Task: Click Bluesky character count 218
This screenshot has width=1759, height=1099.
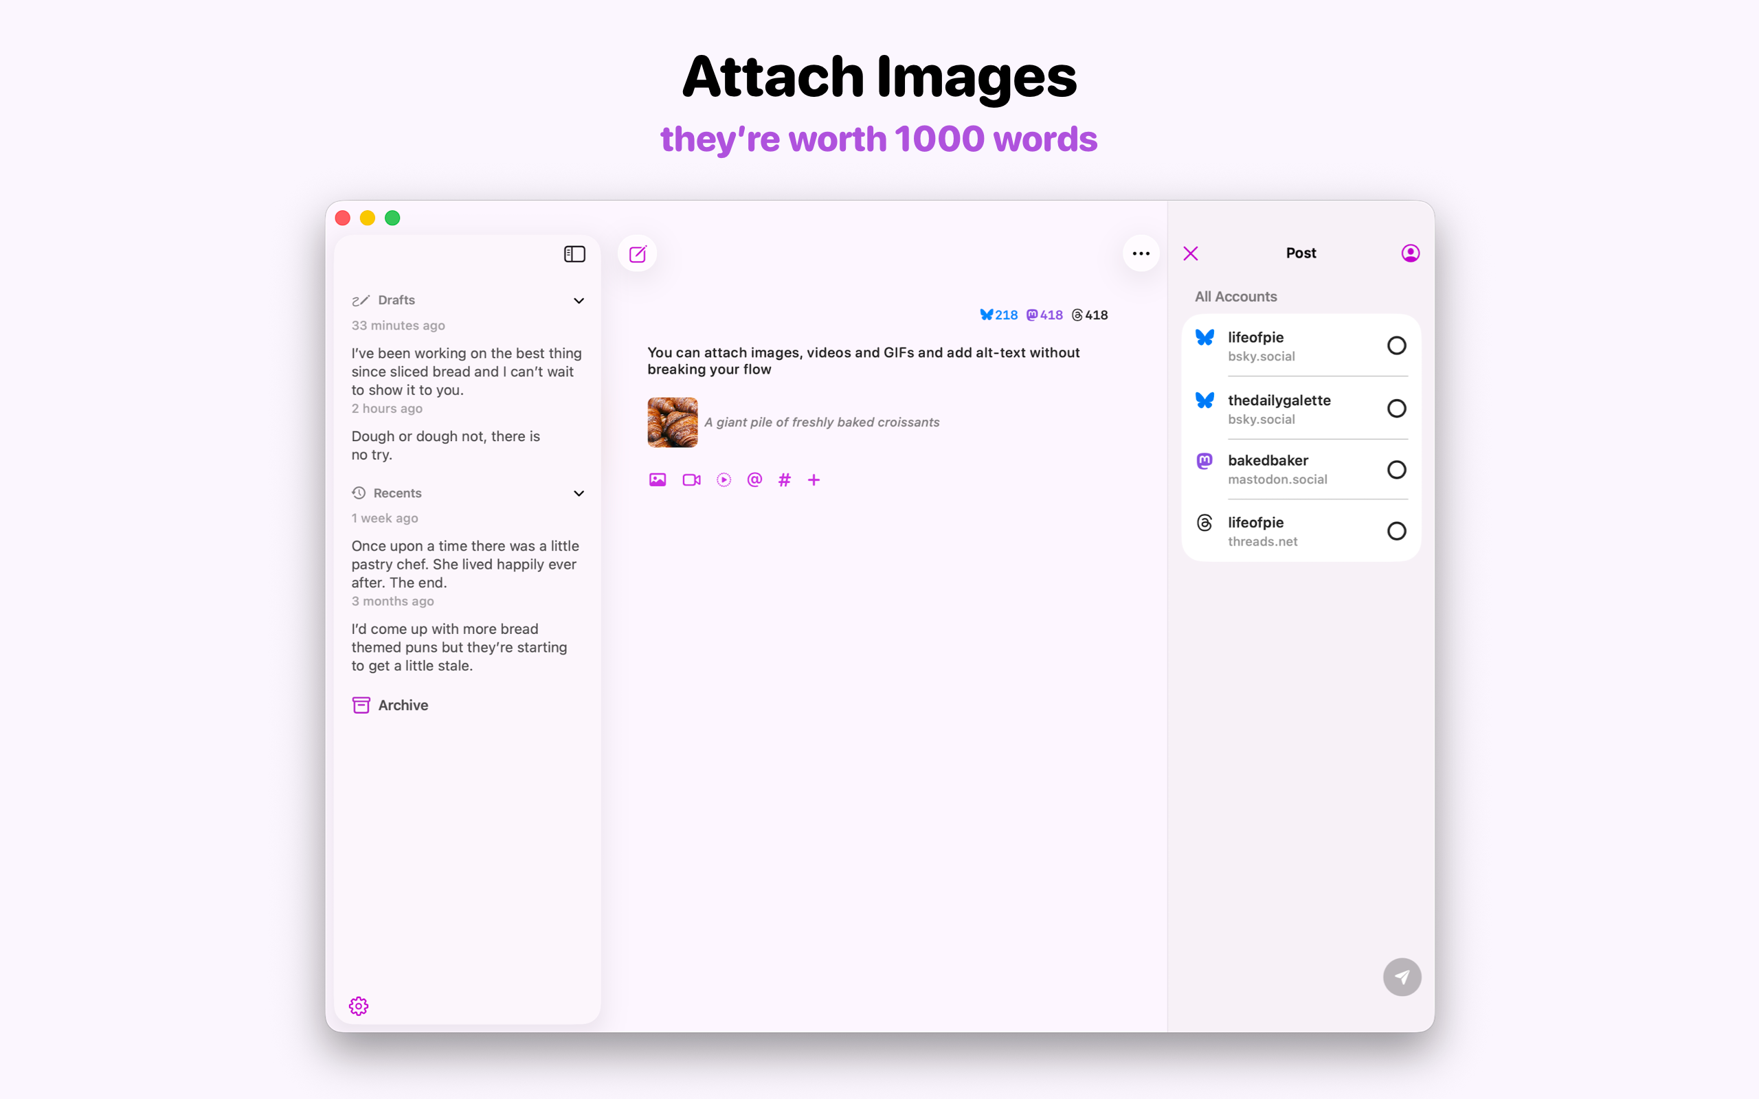Action: click(x=998, y=315)
